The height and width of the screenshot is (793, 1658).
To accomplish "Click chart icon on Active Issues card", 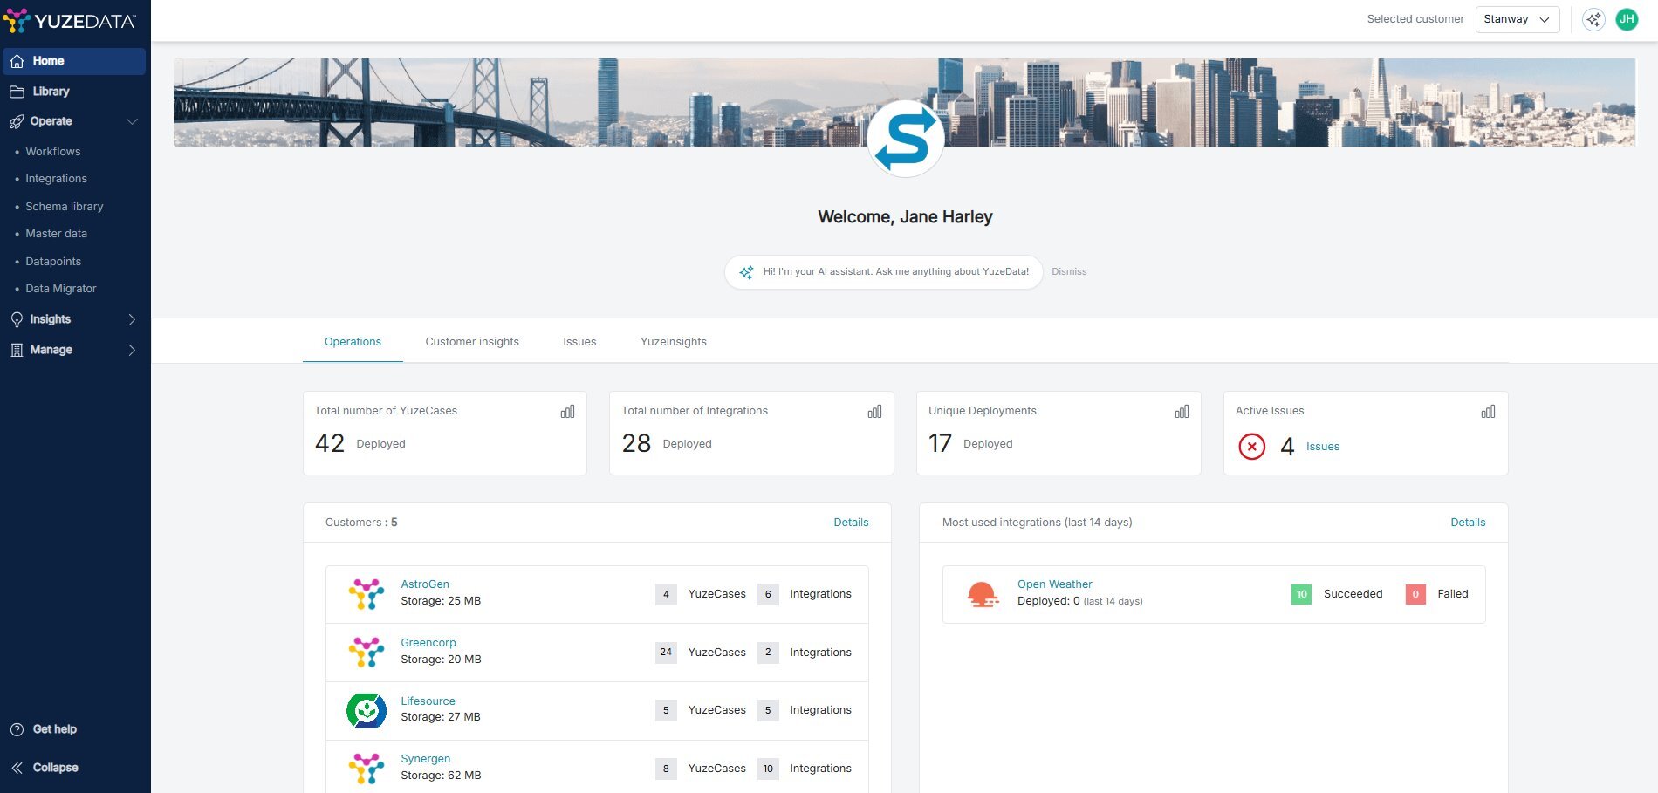I will coord(1488,411).
